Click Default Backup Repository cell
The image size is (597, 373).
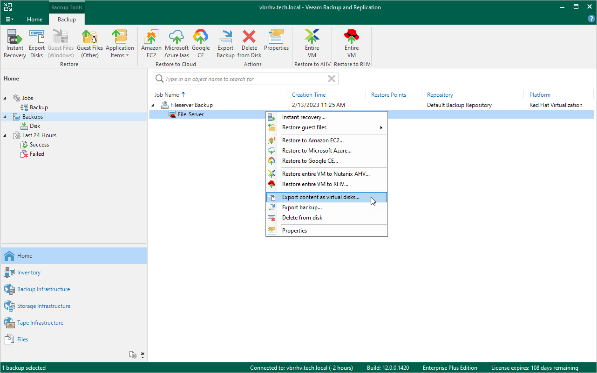[x=459, y=105]
